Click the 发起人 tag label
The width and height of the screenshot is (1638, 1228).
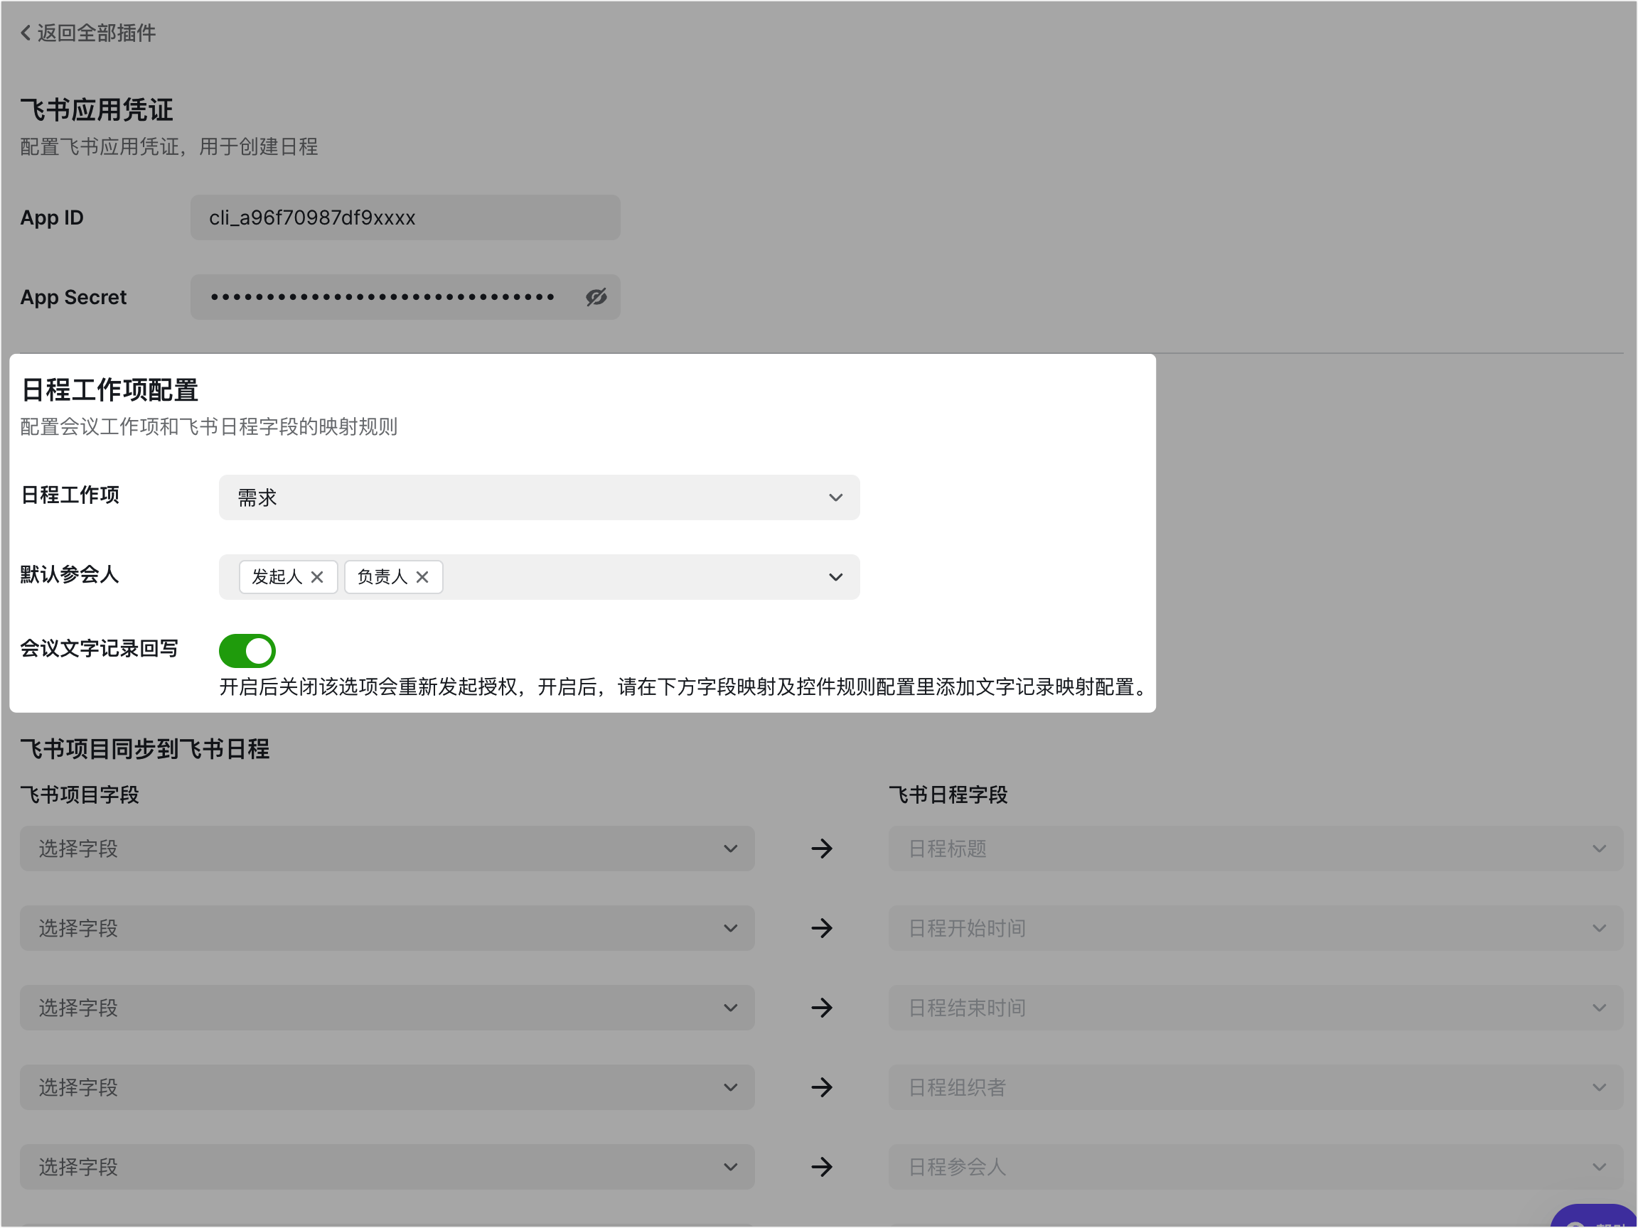[x=277, y=576]
